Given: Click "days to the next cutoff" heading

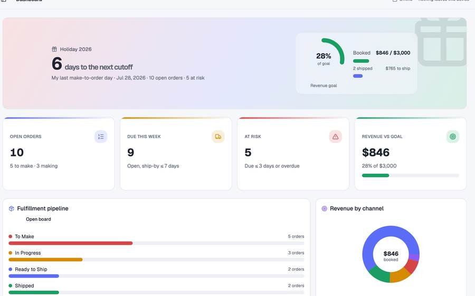Looking at the screenshot, I should pos(99,67).
